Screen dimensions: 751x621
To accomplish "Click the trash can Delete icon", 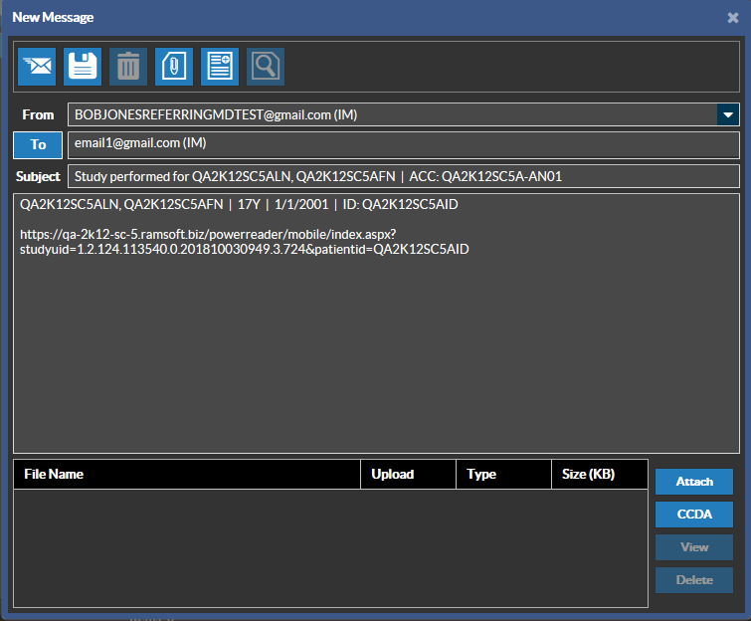I will click(x=128, y=67).
